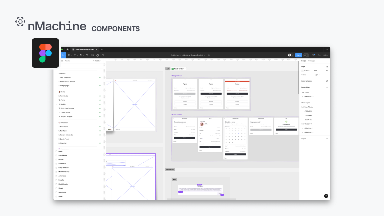Open the 7. Config Panels page

click(x=64, y=139)
